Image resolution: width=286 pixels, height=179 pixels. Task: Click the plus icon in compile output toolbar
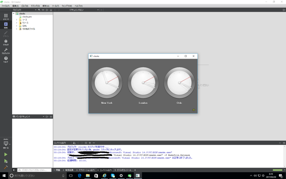coord(90,143)
